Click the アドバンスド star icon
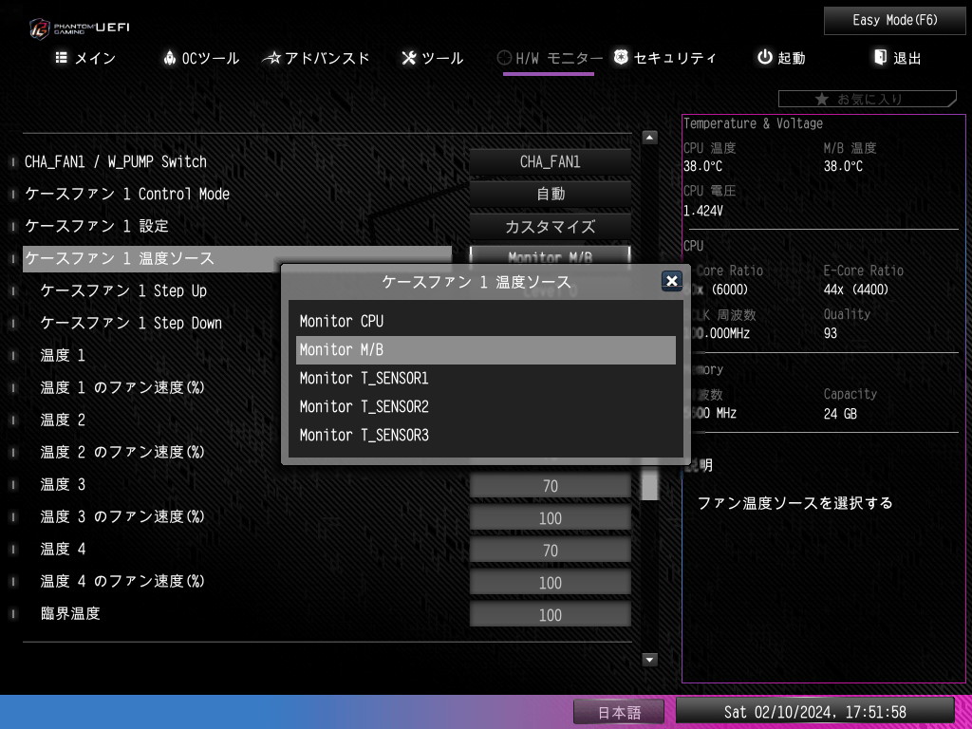972x729 pixels. pos(271,58)
